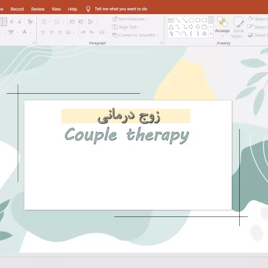Select the Arc shape
Image resolution: width=268 pixels, height=268 pixels.
(x=178, y=33)
